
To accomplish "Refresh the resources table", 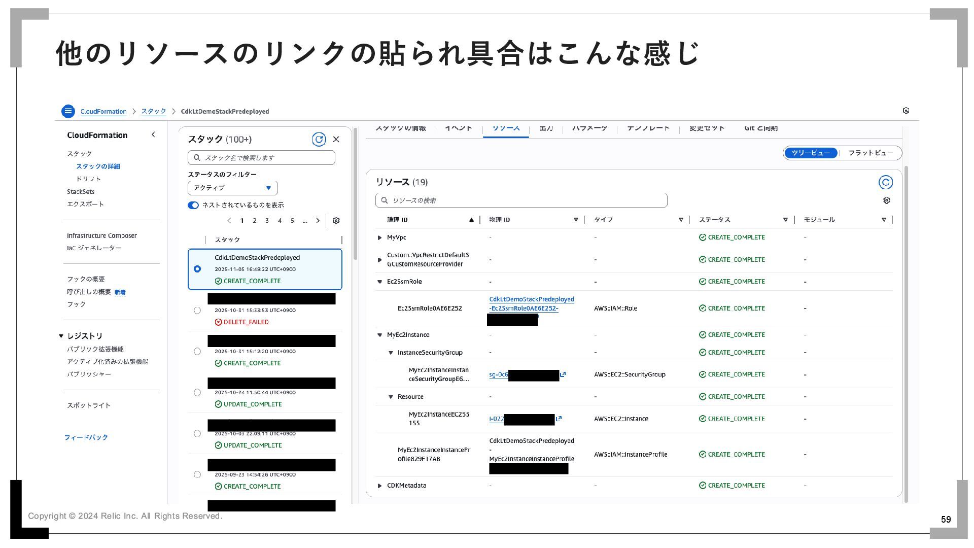I will coord(885,183).
